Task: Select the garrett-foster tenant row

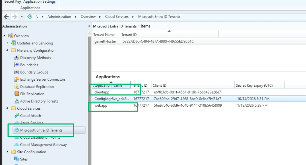Action: coord(144,41)
